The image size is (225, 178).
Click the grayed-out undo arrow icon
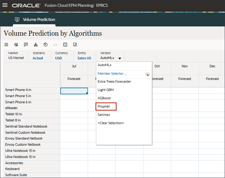(55, 45)
